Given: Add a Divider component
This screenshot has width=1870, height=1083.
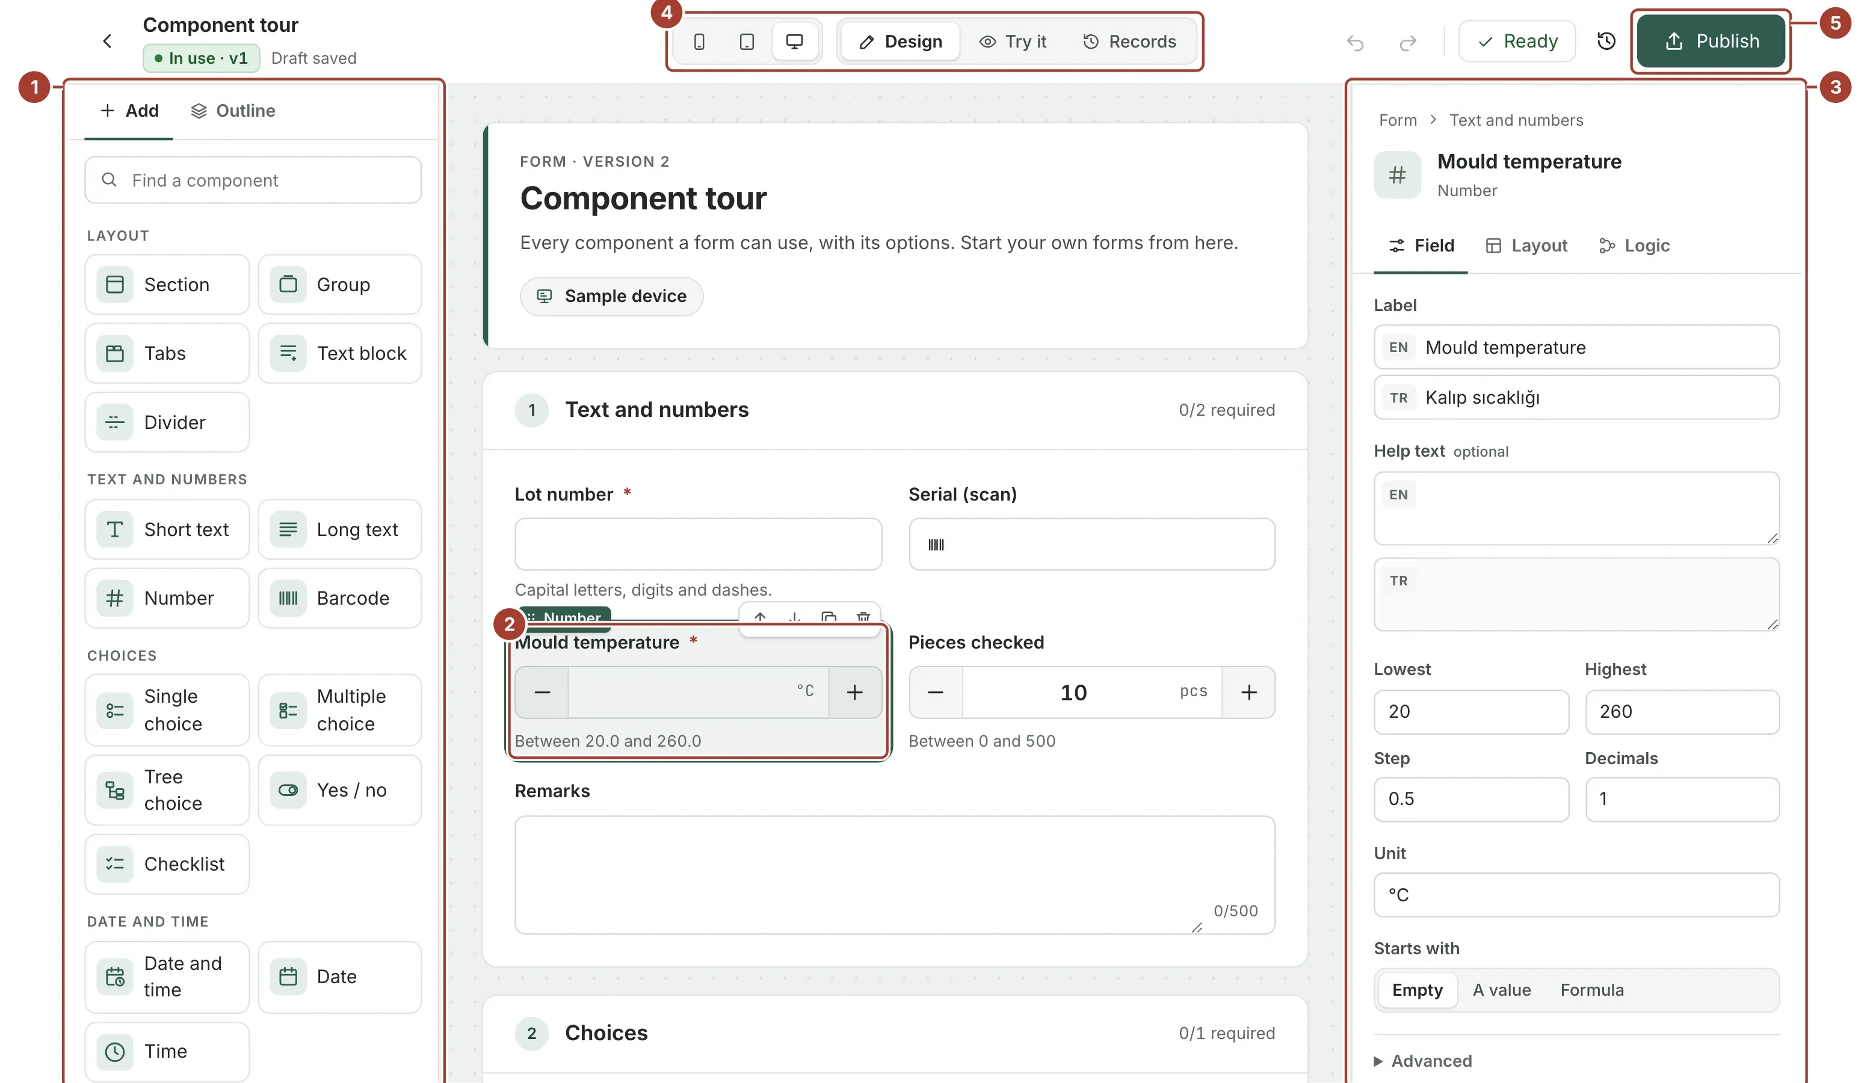Looking at the screenshot, I should pyautogui.click(x=167, y=422).
